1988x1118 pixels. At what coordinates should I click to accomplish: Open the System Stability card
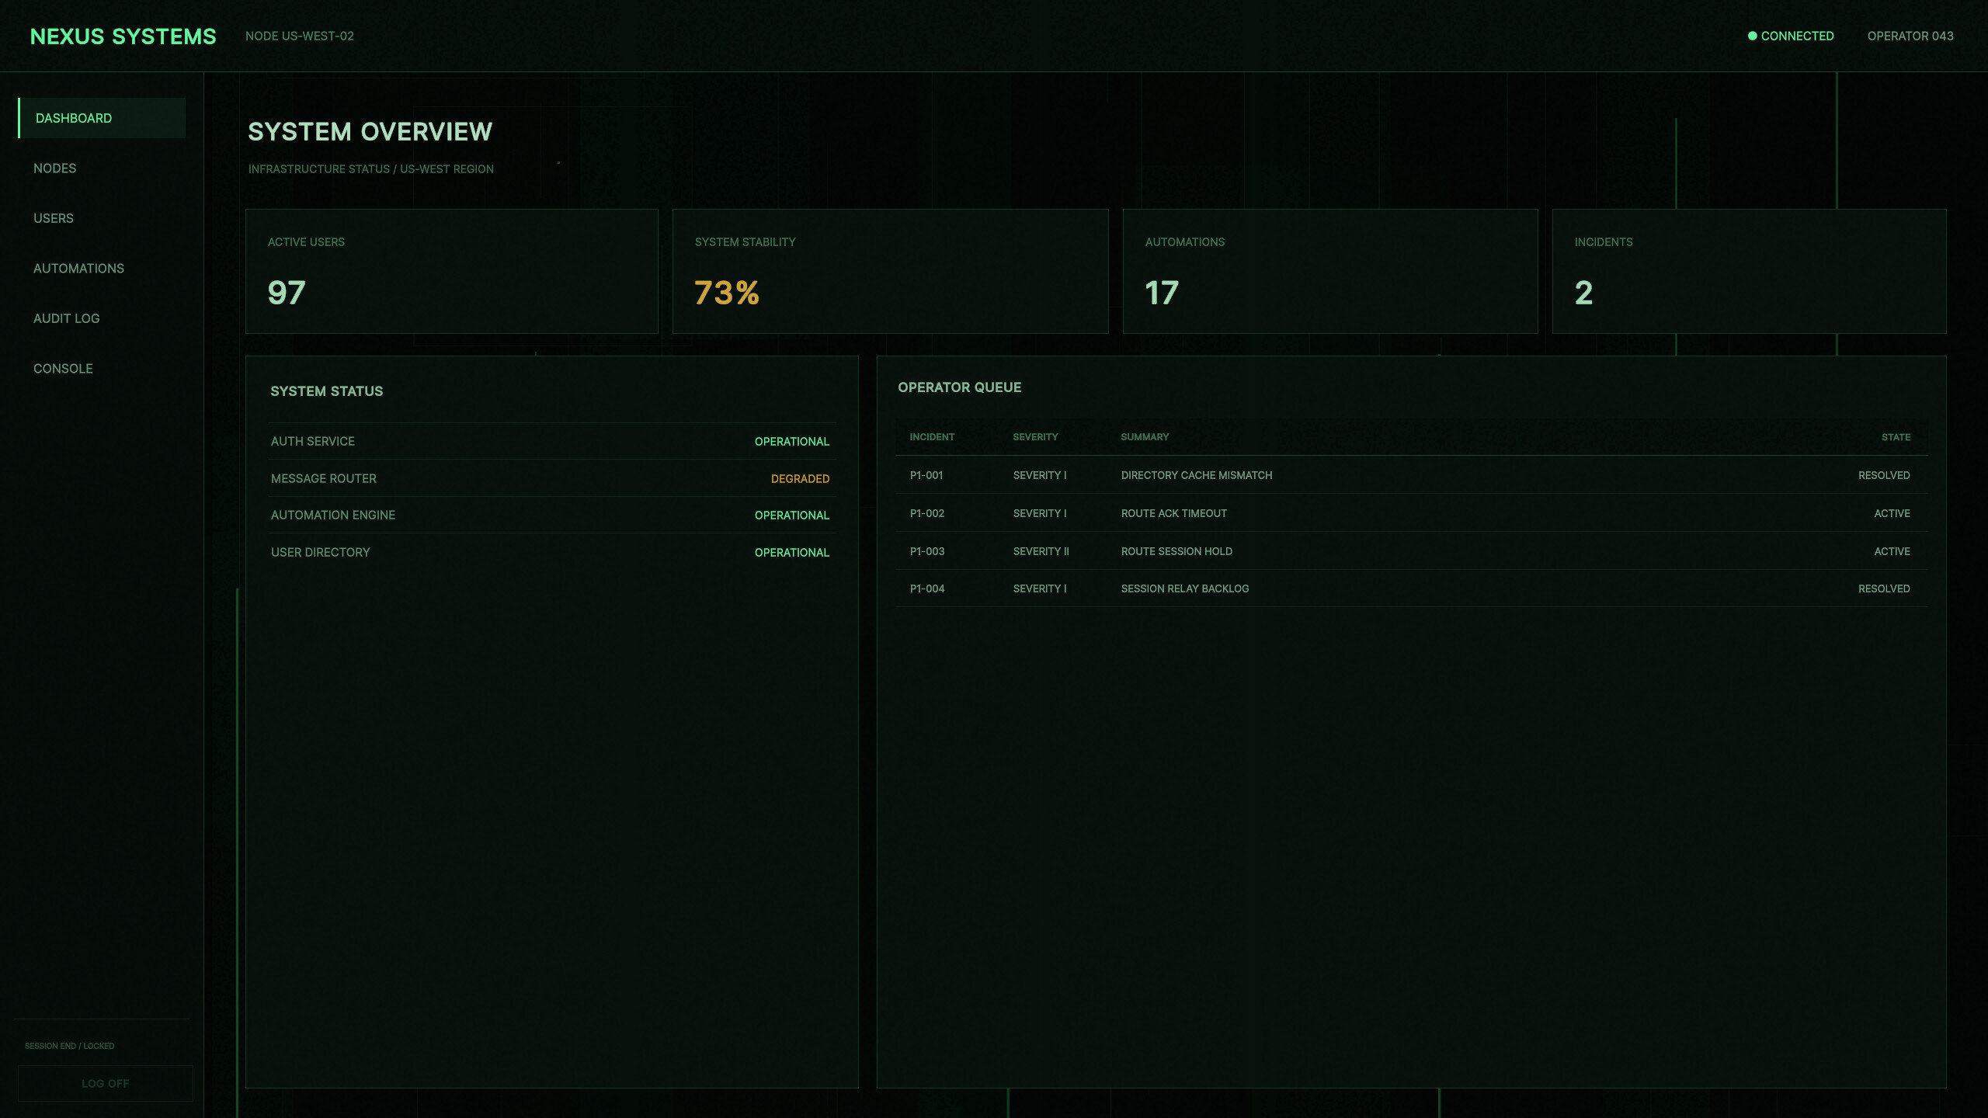[890, 271]
